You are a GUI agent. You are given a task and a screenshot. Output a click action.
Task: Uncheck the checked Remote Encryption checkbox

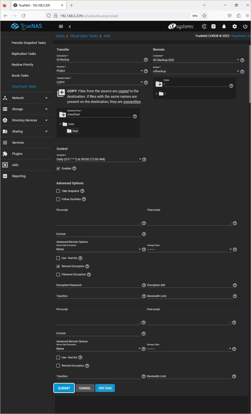pos(58,266)
